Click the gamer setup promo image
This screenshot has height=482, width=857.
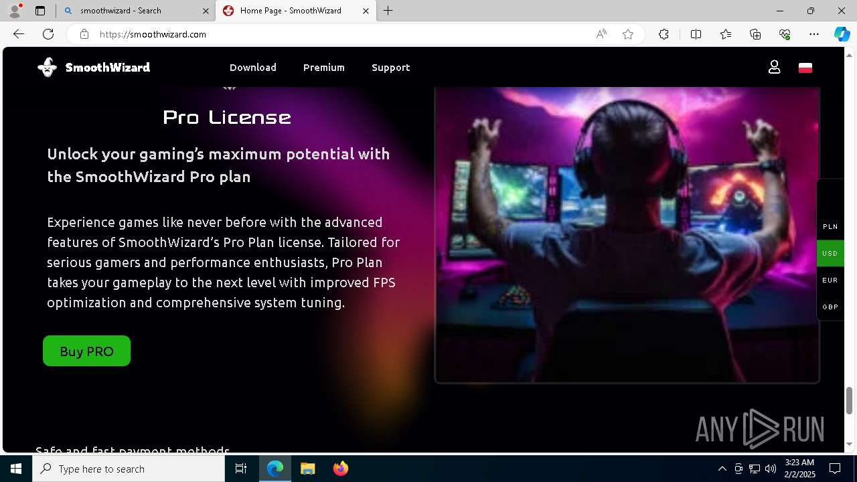627,234
